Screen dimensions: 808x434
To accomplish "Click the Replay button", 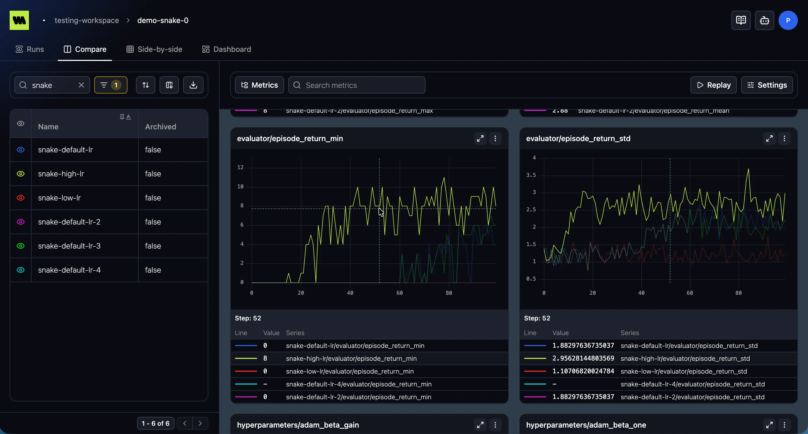I will 713,85.
